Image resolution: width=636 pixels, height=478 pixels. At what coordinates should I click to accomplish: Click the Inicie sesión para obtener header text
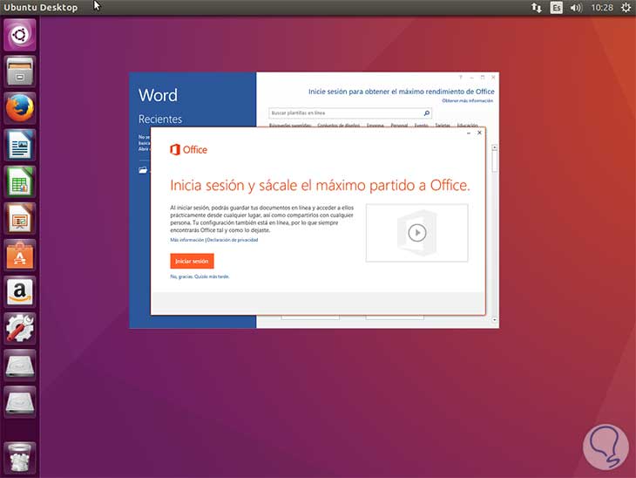point(401,92)
